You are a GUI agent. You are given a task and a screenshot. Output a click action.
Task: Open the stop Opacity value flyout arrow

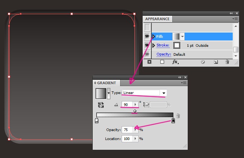coord(135,130)
